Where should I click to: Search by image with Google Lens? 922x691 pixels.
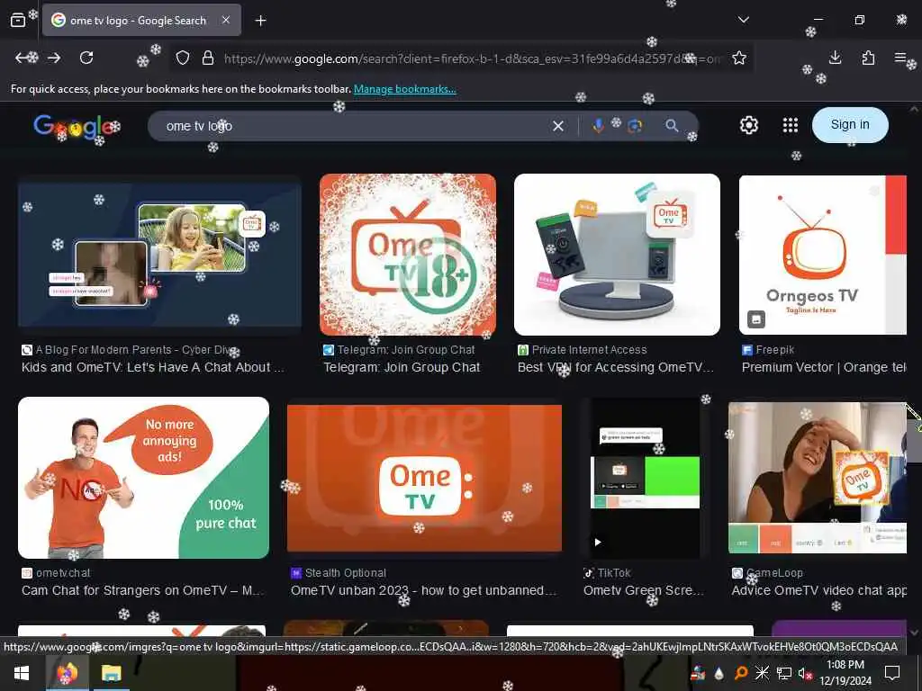(635, 126)
